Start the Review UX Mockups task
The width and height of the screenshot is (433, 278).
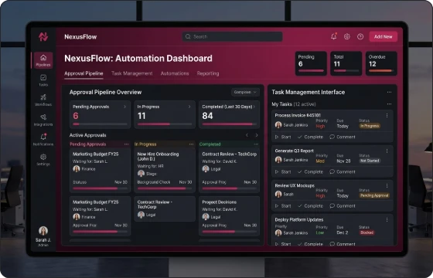[283, 206]
